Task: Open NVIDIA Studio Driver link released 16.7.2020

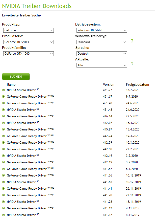Action: [x=21, y=90]
